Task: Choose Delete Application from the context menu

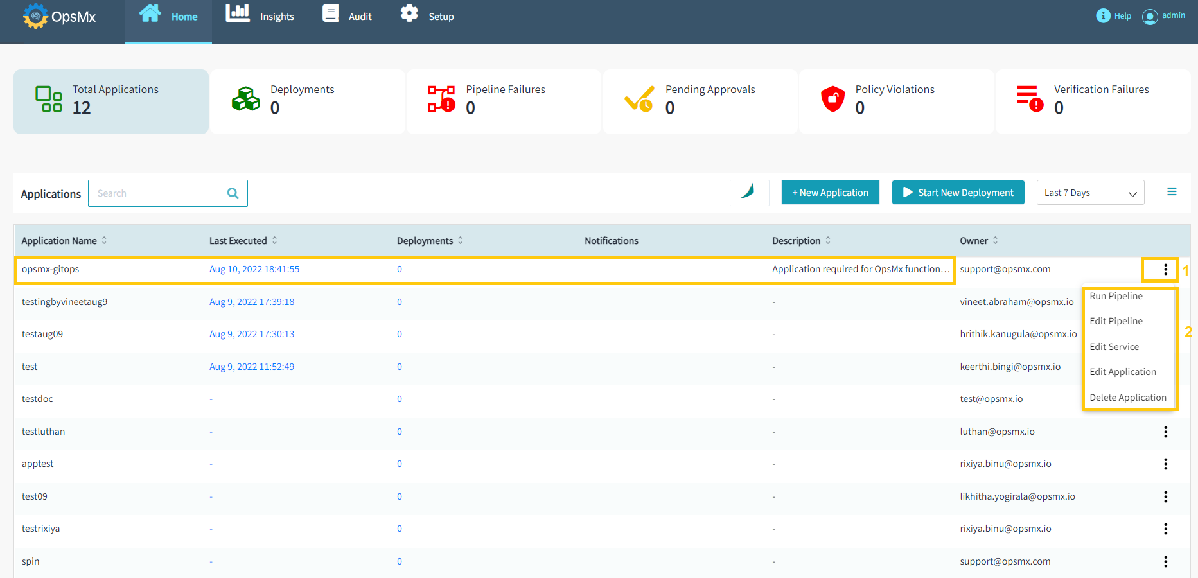Action: point(1127,397)
